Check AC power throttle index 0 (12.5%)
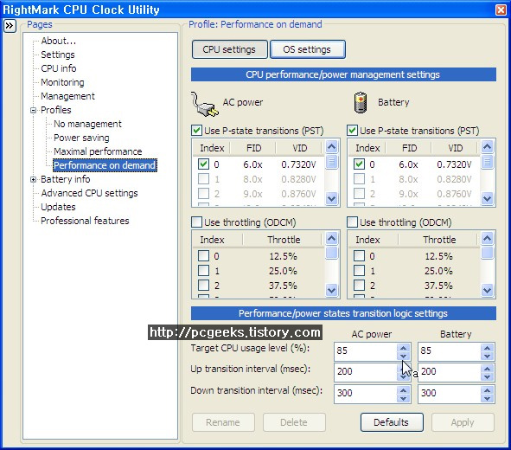 [x=203, y=255]
